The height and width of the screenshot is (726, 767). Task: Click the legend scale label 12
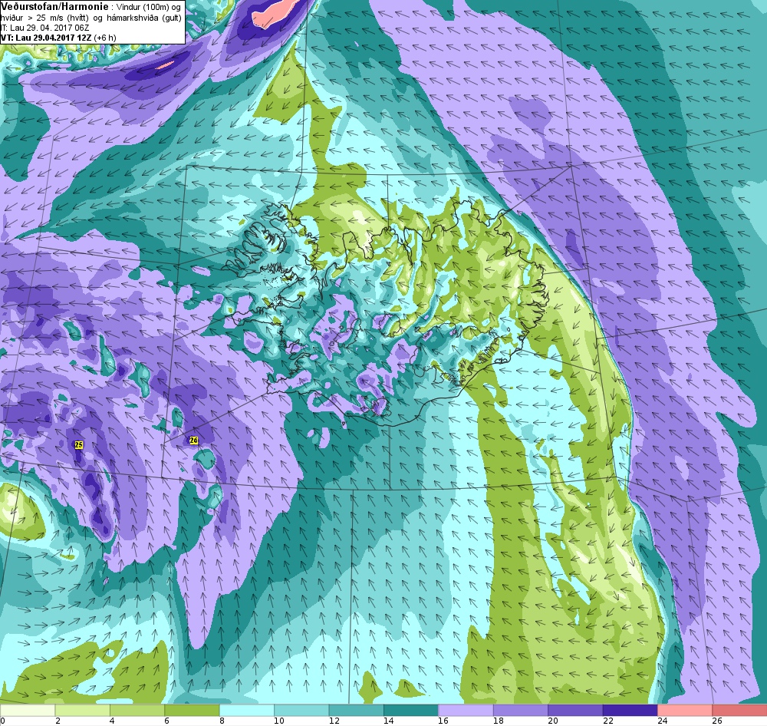point(334,721)
